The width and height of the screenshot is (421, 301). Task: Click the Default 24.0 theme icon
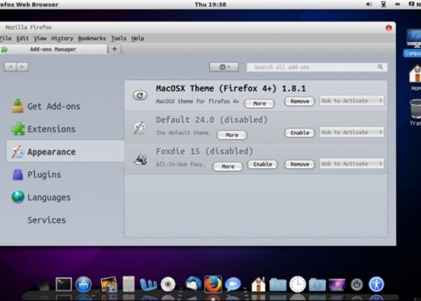140,128
